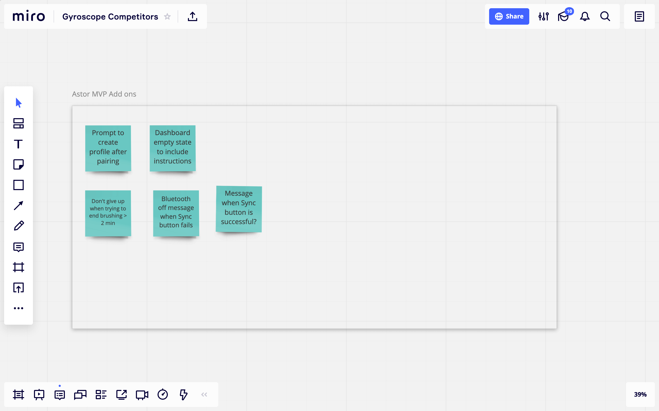Click the miro logo

(29, 16)
